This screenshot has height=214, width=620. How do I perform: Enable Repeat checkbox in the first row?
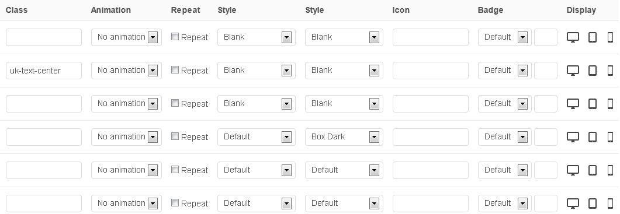tap(175, 37)
